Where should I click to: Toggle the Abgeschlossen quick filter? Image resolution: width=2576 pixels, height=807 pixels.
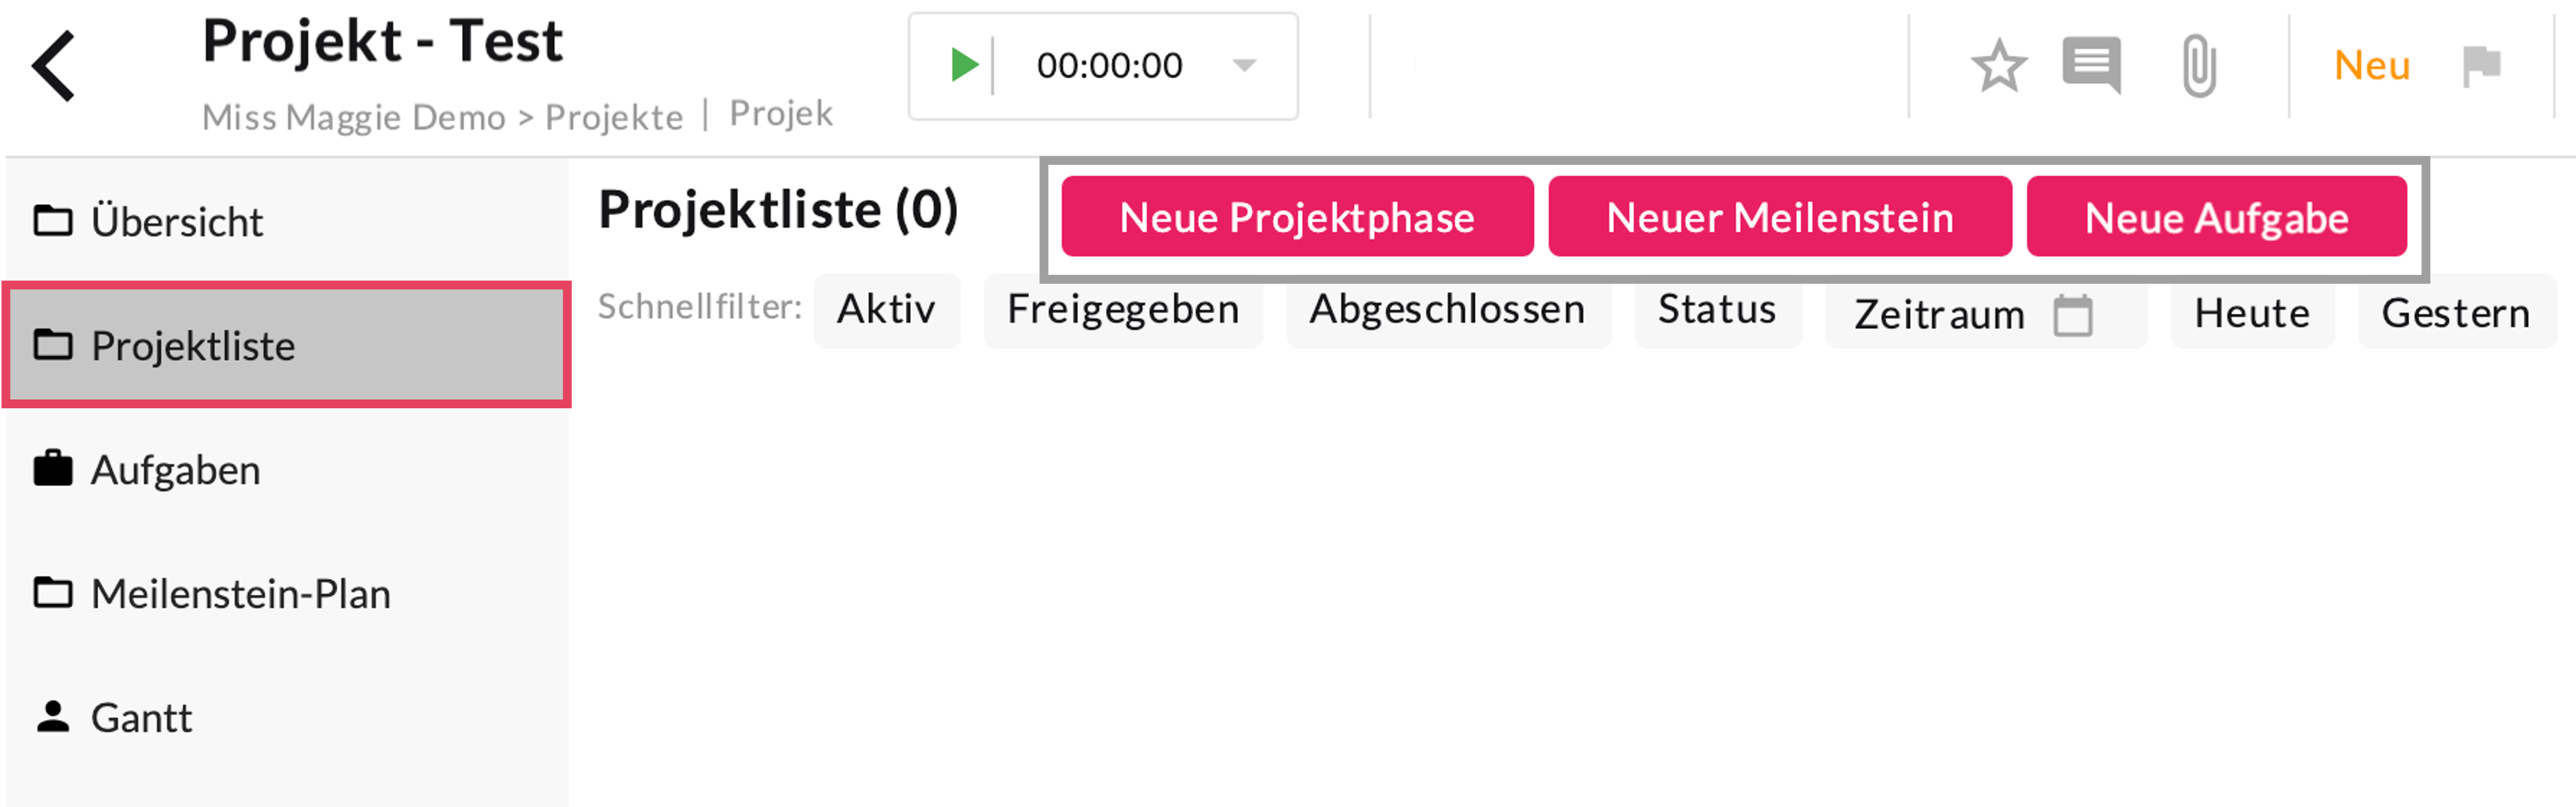(x=1447, y=310)
